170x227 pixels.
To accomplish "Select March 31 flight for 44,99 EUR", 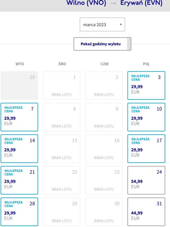I will 146,212.
